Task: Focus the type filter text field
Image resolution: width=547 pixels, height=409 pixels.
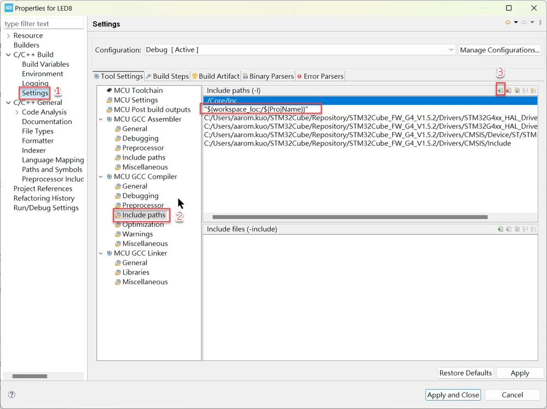Action: point(43,24)
